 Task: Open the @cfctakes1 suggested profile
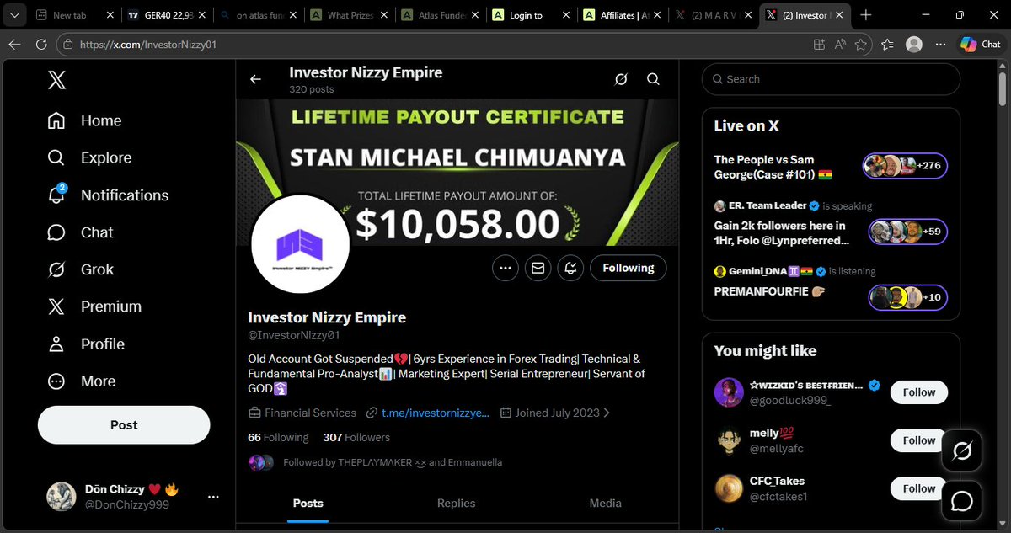[778, 497]
